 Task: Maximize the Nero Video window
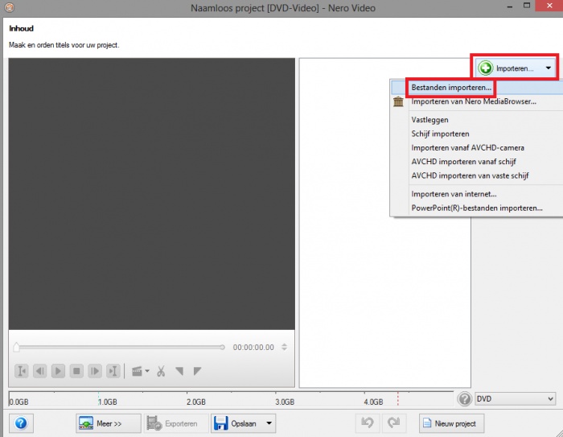527,6
